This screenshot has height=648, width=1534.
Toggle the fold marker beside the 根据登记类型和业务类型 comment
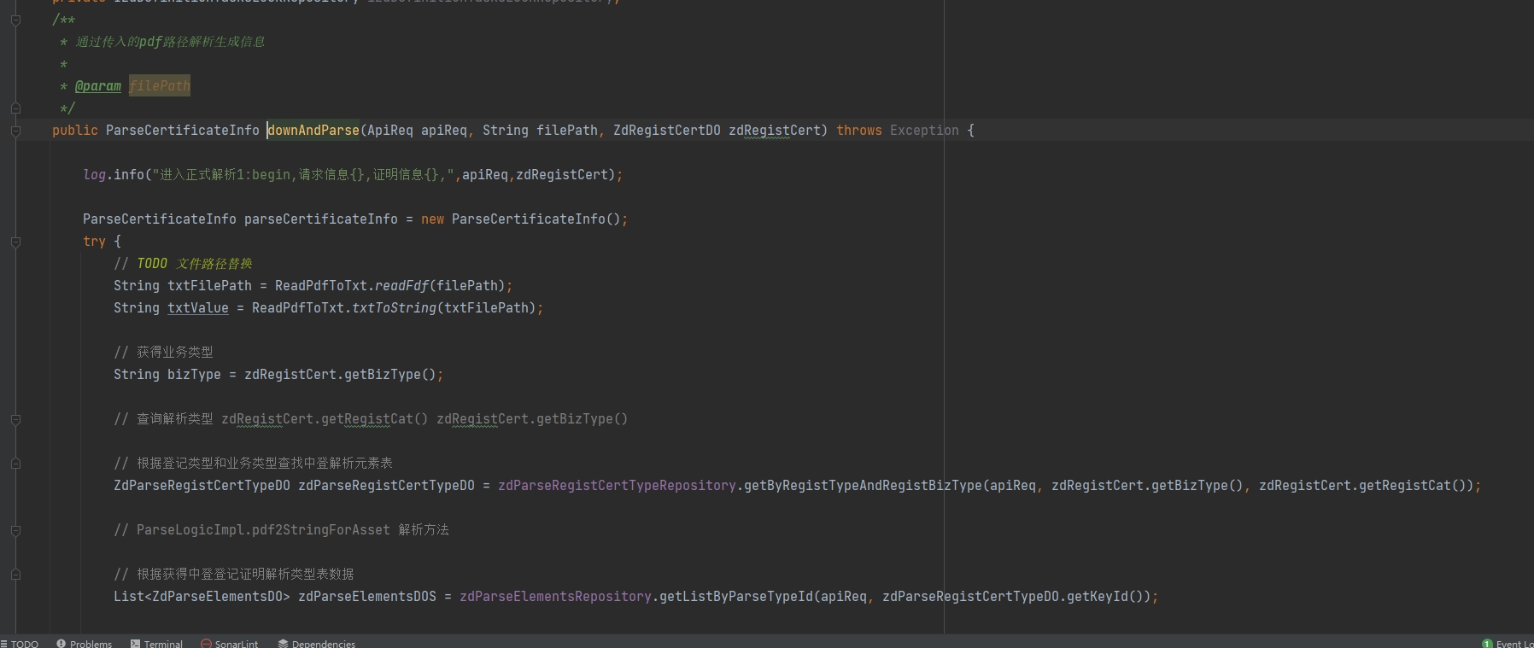15,464
